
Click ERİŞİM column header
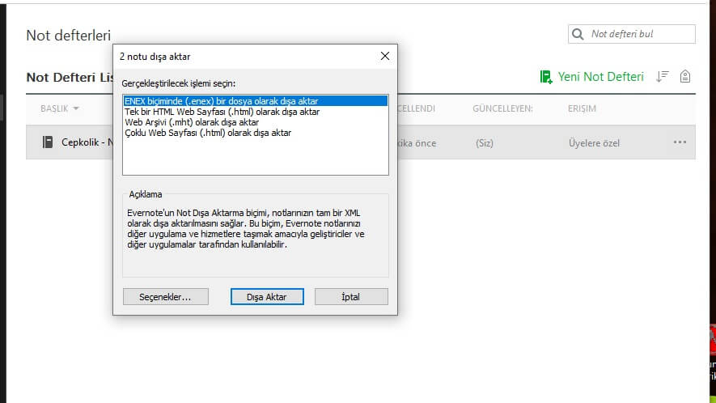(x=582, y=108)
